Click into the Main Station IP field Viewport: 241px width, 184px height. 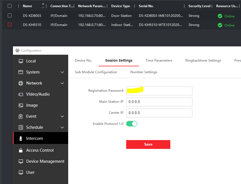click(x=159, y=102)
